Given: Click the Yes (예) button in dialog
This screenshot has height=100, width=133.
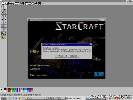Looking at the screenshot, I should click(61, 56).
